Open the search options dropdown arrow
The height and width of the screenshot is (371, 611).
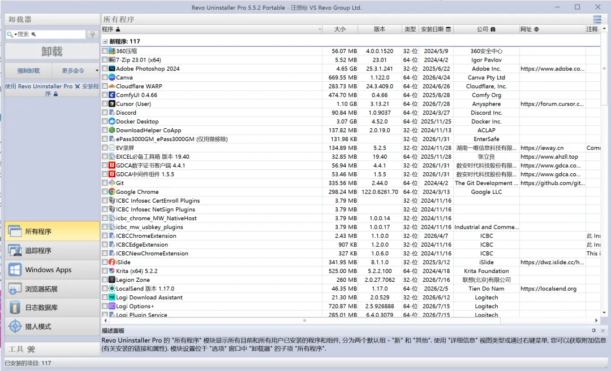pos(16,34)
